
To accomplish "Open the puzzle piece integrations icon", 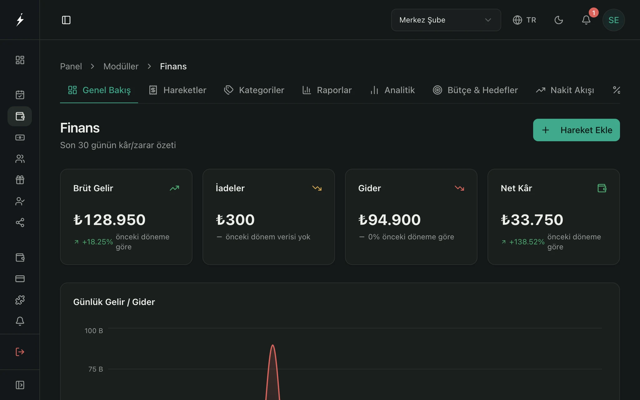I will click(x=20, y=300).
